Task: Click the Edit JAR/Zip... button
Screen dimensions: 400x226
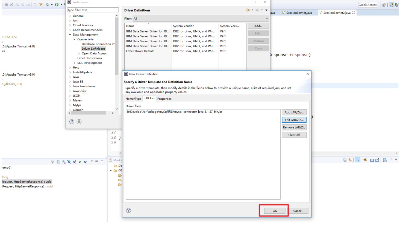Action: tap(294, 120)
